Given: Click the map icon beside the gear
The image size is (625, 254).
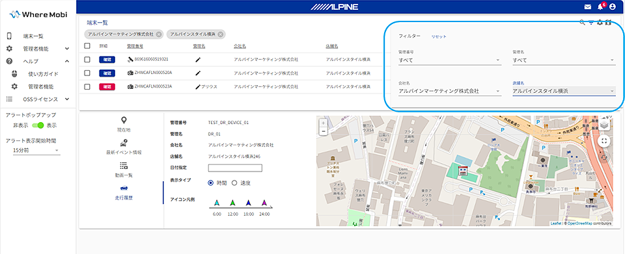Looking at the screenshot, I should point(608,23).
